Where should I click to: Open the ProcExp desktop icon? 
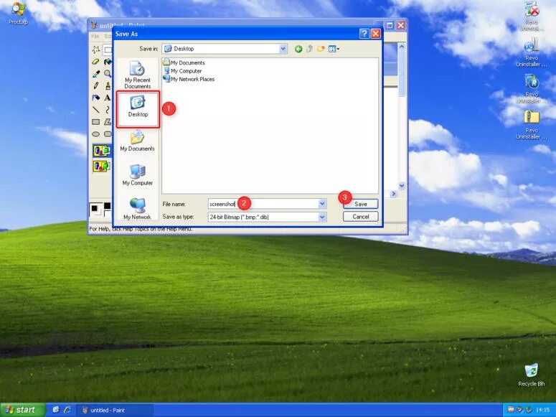pyautogui.click(x=18, y=13)
